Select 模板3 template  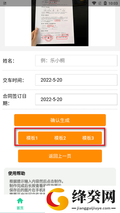click(x=88, y=138)
